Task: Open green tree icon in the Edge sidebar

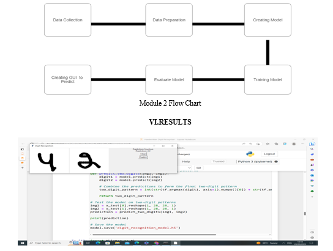Action: tap(312, 191)
